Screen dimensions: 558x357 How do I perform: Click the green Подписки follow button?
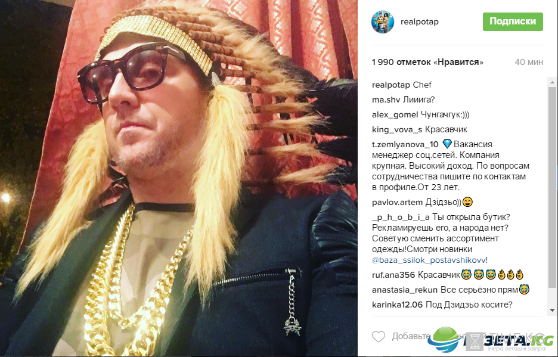[x=513, y=21]
